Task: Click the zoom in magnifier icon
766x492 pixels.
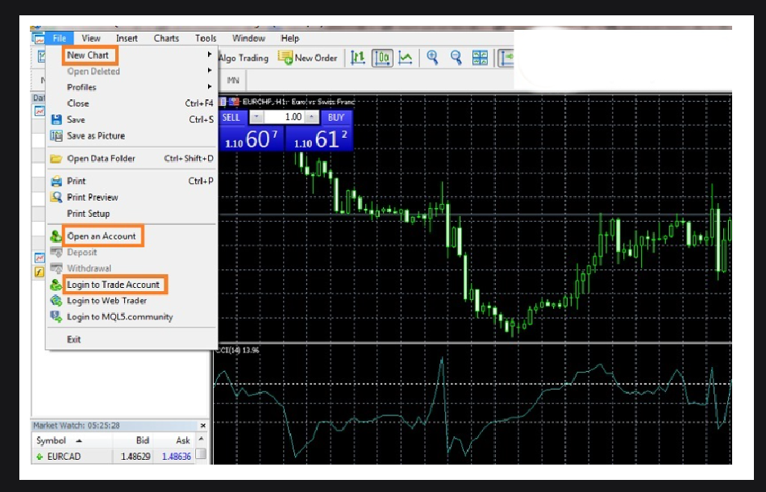Action: tap(432, 57)
